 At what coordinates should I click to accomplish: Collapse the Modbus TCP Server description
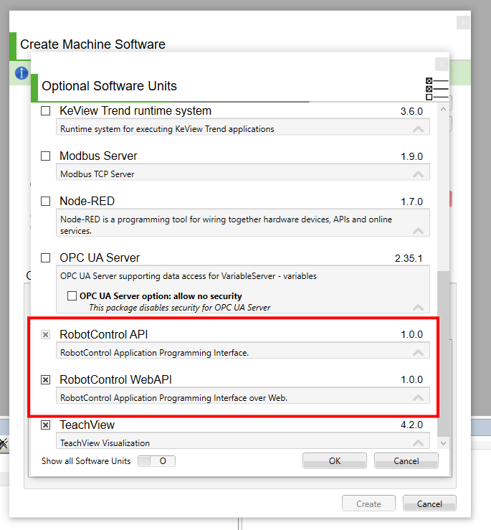(418, 174)
